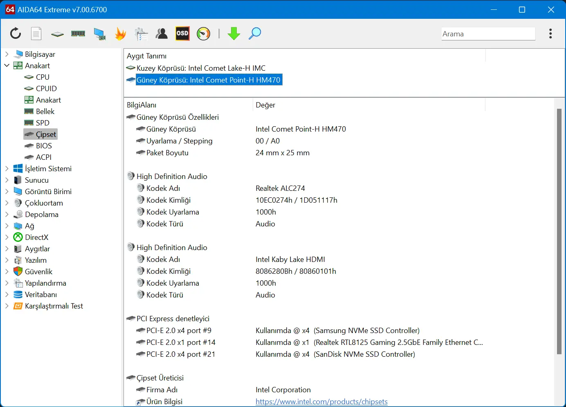Click the details pane vertical scrollbar
The height and width of the screenshot is (407, 566).
[x=559, y=231]
